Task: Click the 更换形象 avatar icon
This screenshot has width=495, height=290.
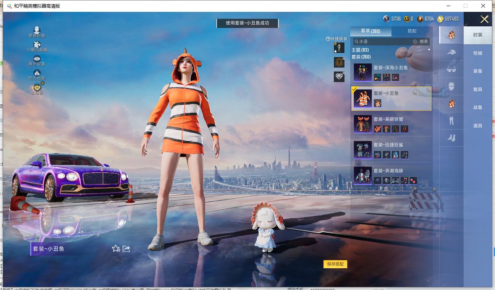Action: coord(37,30)
